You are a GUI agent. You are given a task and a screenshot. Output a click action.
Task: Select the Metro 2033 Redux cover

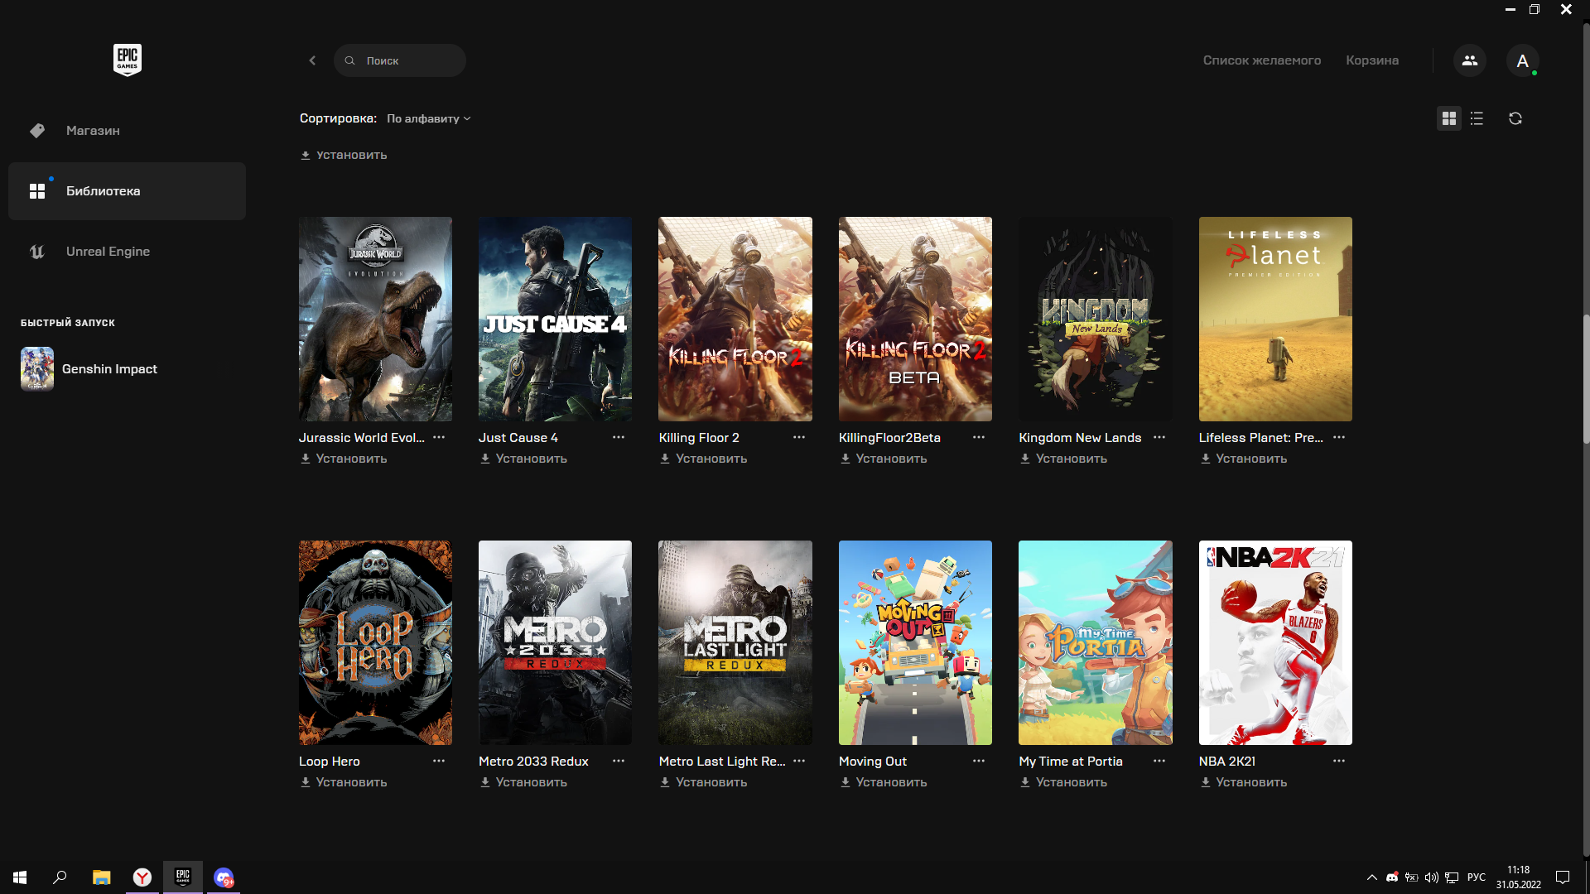click(555, 642)
